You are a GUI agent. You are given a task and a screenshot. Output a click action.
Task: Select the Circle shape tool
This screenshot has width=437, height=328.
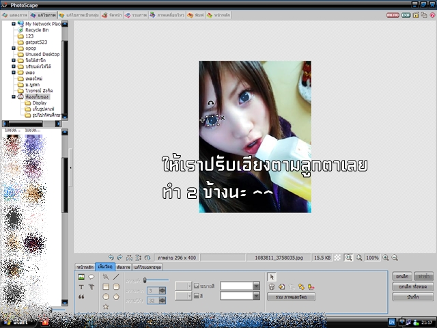[106, 297]
